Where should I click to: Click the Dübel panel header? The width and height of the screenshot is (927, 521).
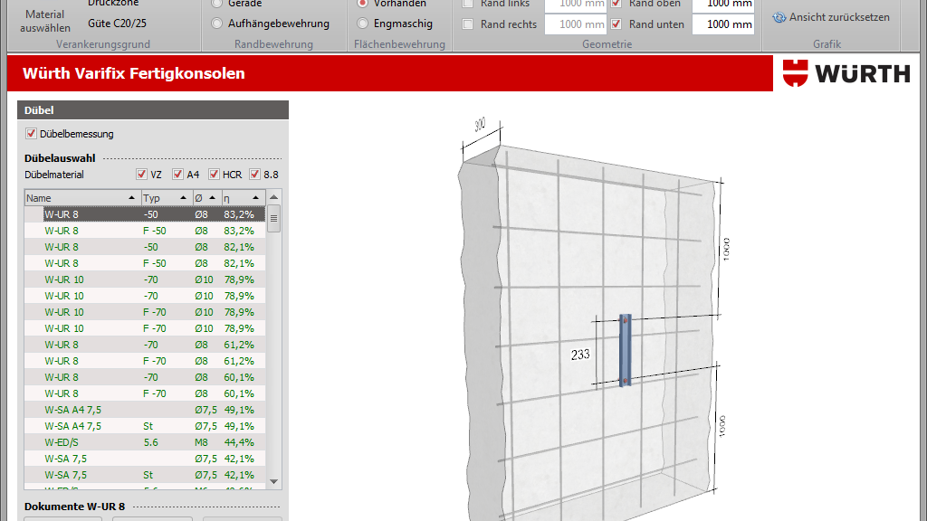point(153,109)
